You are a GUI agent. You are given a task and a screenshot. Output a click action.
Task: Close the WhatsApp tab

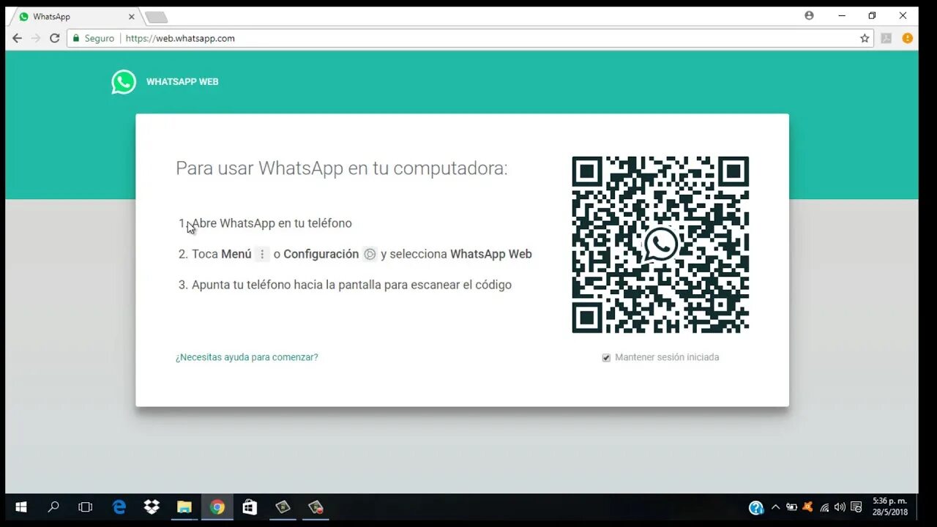point(132,17)
